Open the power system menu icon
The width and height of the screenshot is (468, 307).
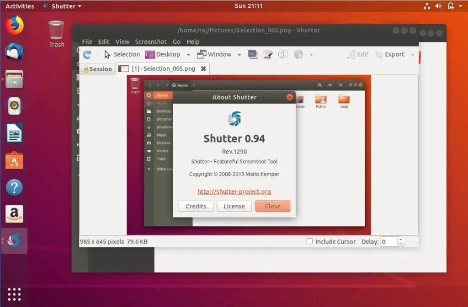click(x=451, y=6)
